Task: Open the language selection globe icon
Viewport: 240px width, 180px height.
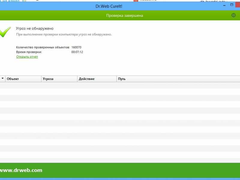Action: click(234, 15)
